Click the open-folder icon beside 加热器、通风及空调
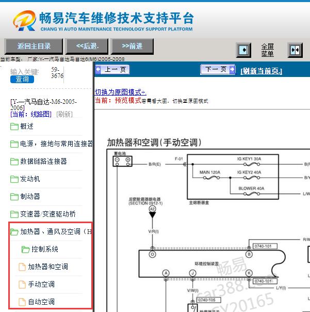310x312 pixels. 14,232
